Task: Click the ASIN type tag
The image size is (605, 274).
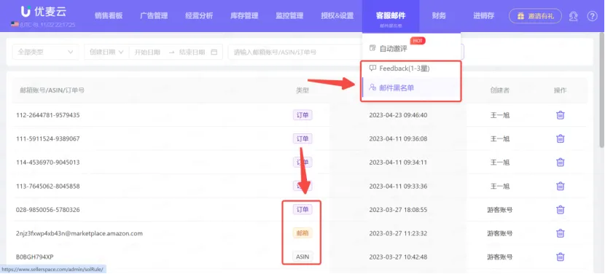Action: point(302,257)
